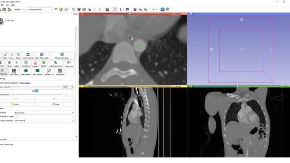Select the Margin effect
Viewport: 290px width, 163px height.
pos(9,64)
